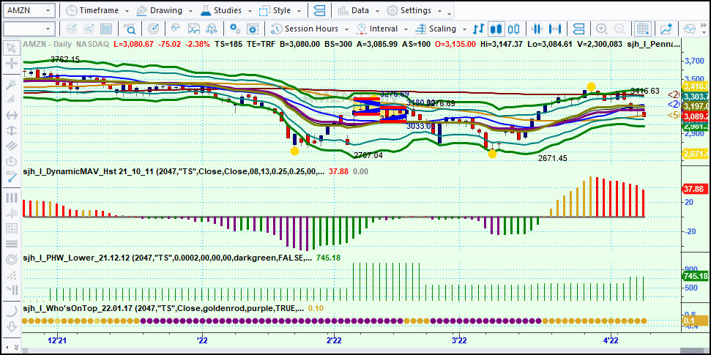Compress bar spacing
Viewport: 711px width, 355px height.
pyautogui.click(x=537, y=29)
